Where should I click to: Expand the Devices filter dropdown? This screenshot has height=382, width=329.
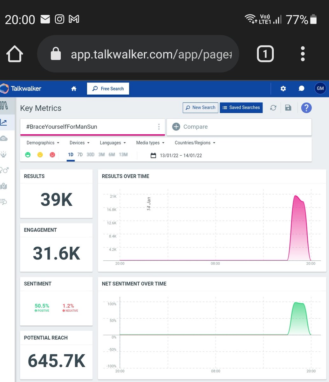(x=79, y=143)
